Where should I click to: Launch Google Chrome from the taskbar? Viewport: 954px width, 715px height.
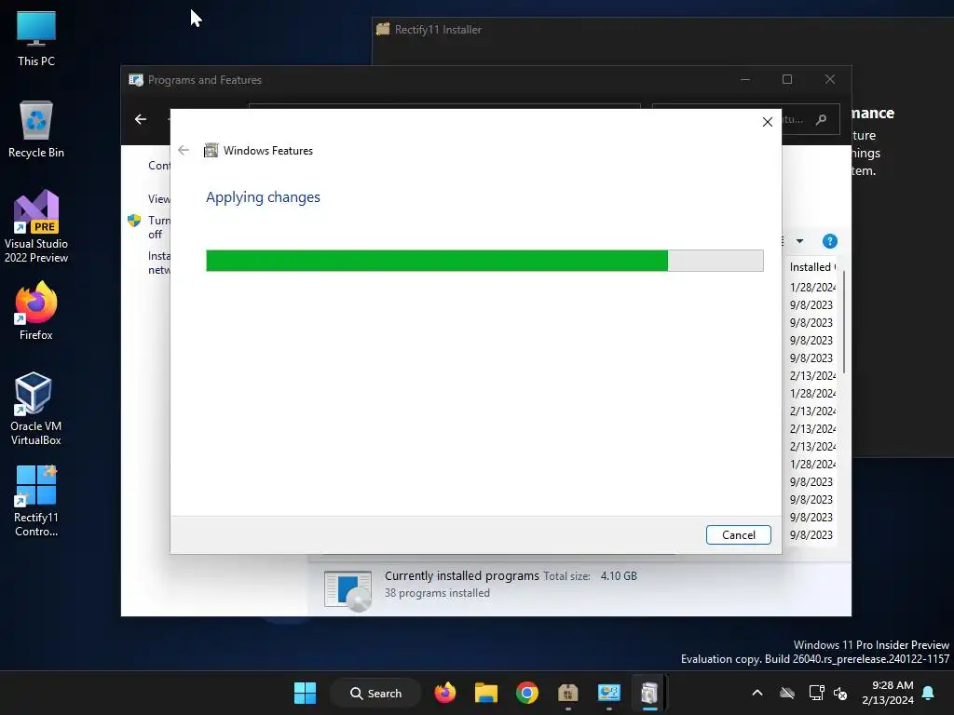527,693
